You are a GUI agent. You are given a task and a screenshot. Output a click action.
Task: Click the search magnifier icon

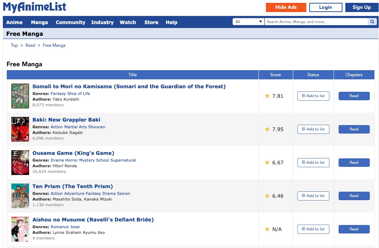(x=372, y=22)
